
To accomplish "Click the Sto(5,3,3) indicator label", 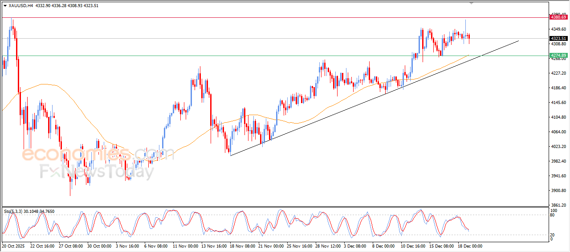I will pyautogui.click(x=13, y=212).
